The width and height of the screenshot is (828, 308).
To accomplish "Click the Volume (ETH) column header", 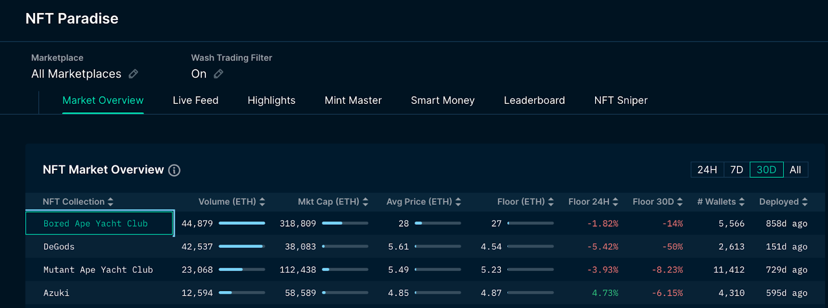I will pos(227,202).
